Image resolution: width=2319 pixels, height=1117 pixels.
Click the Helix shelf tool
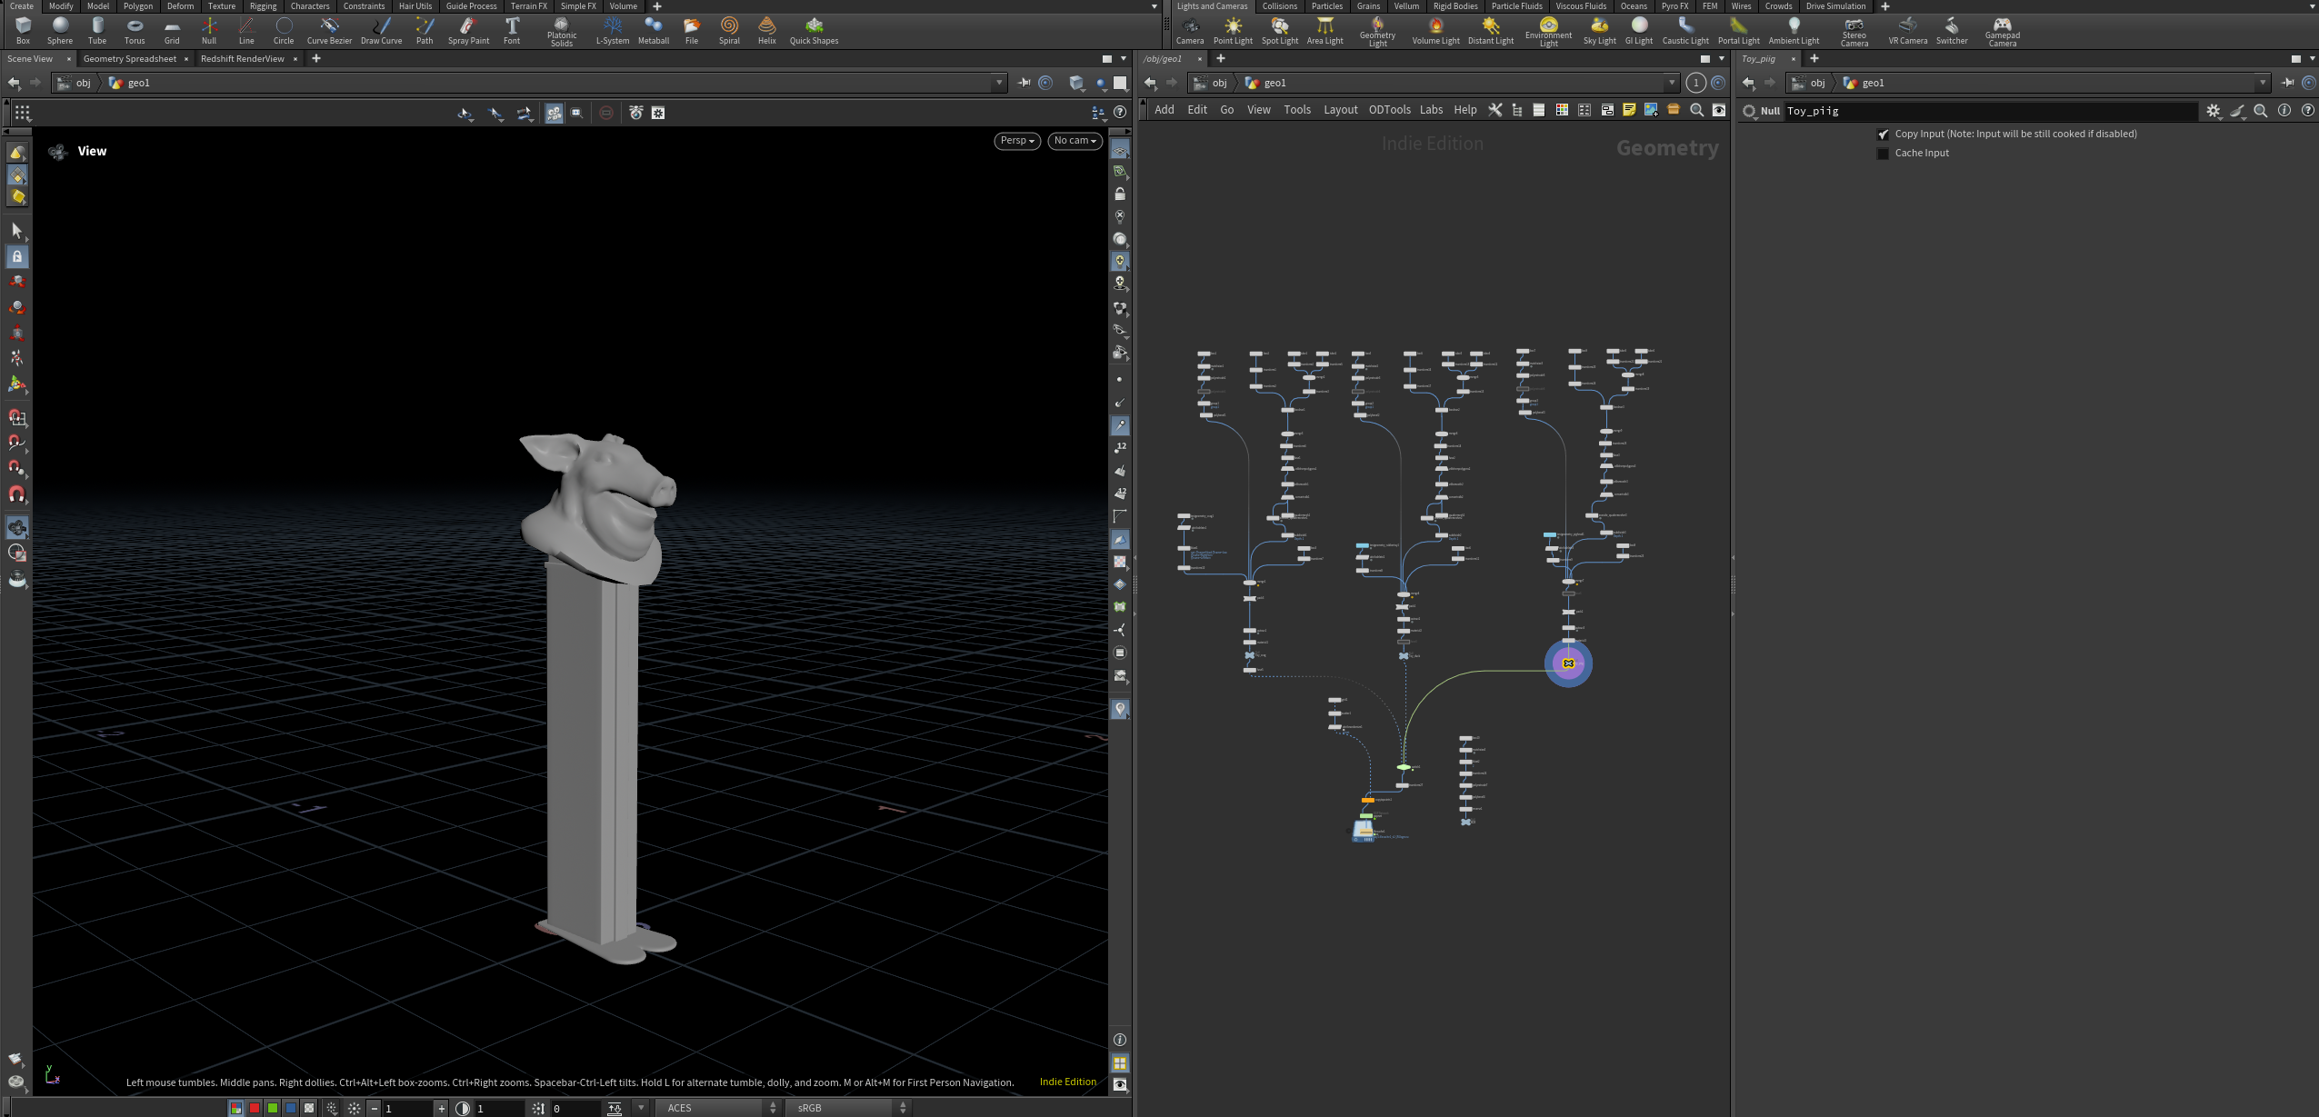coord(767,30)
